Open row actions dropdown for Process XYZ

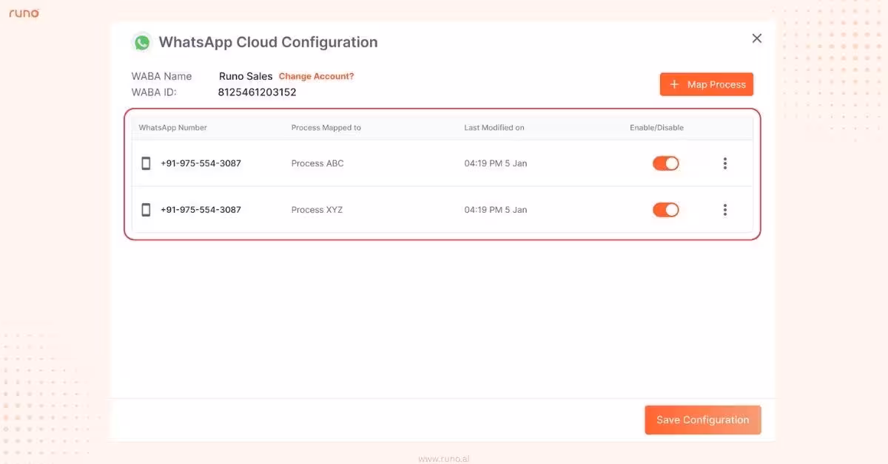(x=724, y=209)
